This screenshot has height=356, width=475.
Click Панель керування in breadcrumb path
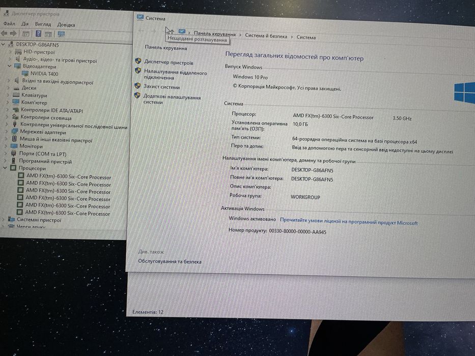215,34
